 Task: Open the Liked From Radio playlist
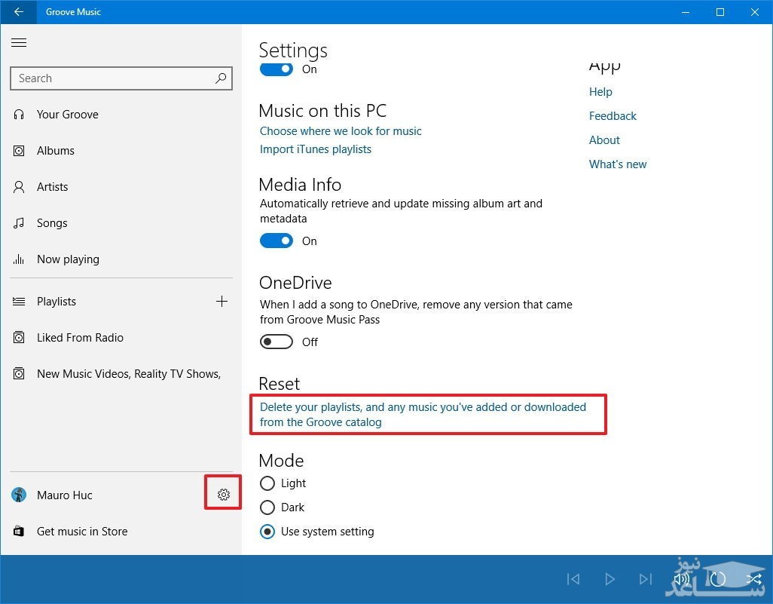(80, 338)
